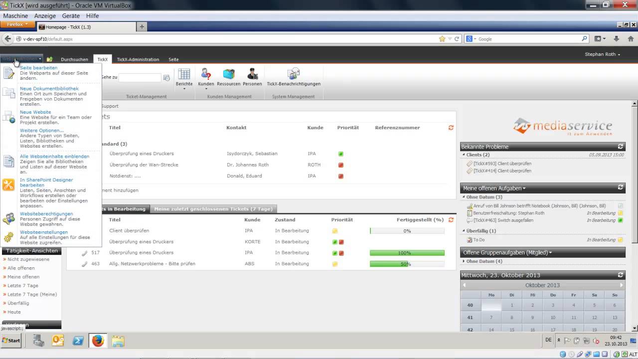Screen dimensions: 638x359
Task: Open the Kunden ribbon icon
Action: click(206, 74)
